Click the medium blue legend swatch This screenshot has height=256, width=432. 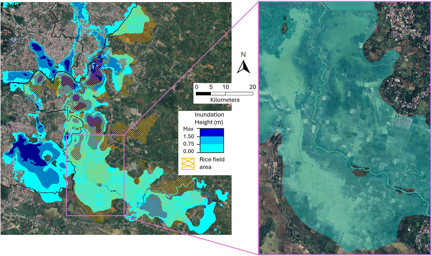point(212,140)
